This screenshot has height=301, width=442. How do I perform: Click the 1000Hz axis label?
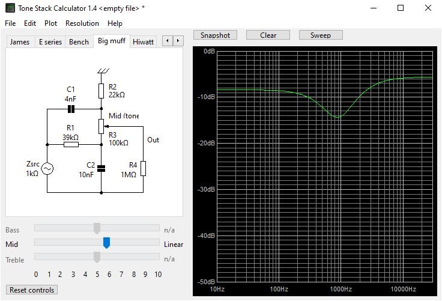pyautogui.click(x=341, y=289)
